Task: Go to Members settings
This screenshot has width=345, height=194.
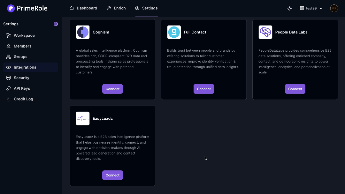Action: [x=31, y=46]
